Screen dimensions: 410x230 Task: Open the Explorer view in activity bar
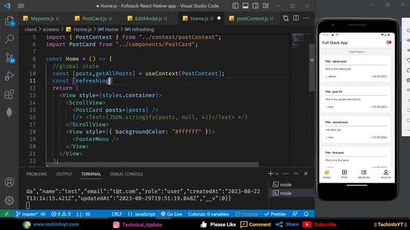click(x=10, y=21)
